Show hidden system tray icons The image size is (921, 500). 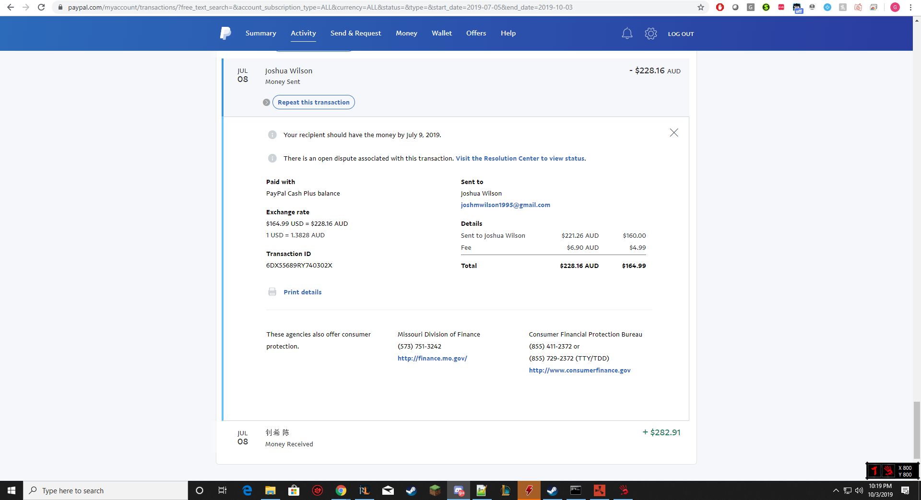[836, 490]
